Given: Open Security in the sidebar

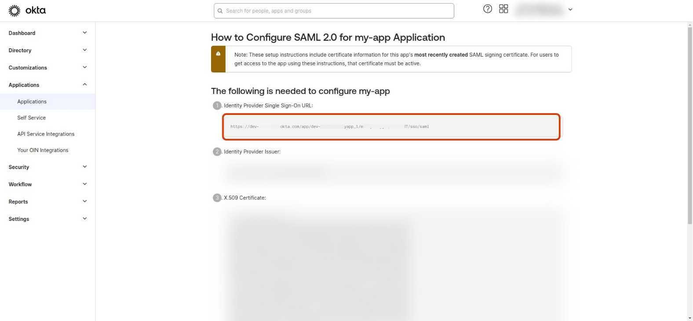Looking at the screenshot, I should (19, 167).
